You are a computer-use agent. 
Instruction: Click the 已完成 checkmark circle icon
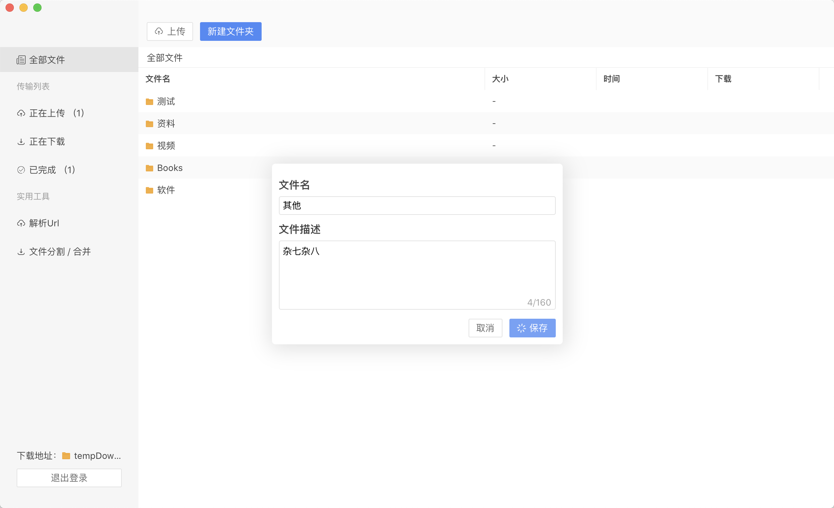pyautogui.click(x=21, y=170)
